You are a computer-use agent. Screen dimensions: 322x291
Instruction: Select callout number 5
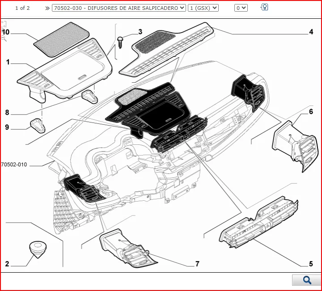tap(311, 264)
